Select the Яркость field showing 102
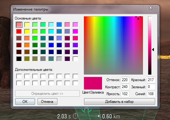 click(x=125, y=94)
